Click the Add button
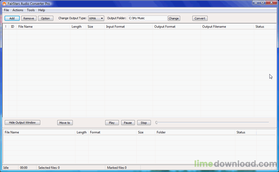Image resolution: width=279 pixels, height=172 pixels. tap(12, 18)
